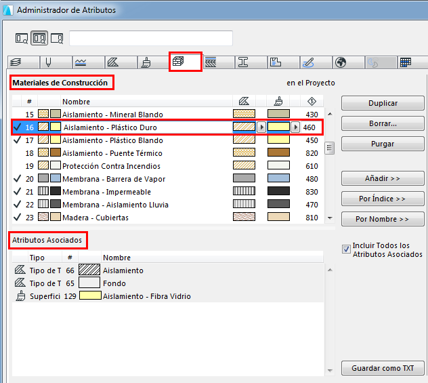428x383 pixels.
Task: Click the Por Nombre >> button
Action: point(383,219)
